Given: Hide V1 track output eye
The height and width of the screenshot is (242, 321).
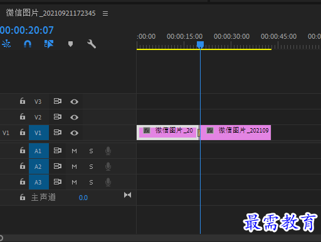Looking at the screenshot, I should (x=74, y=133).
